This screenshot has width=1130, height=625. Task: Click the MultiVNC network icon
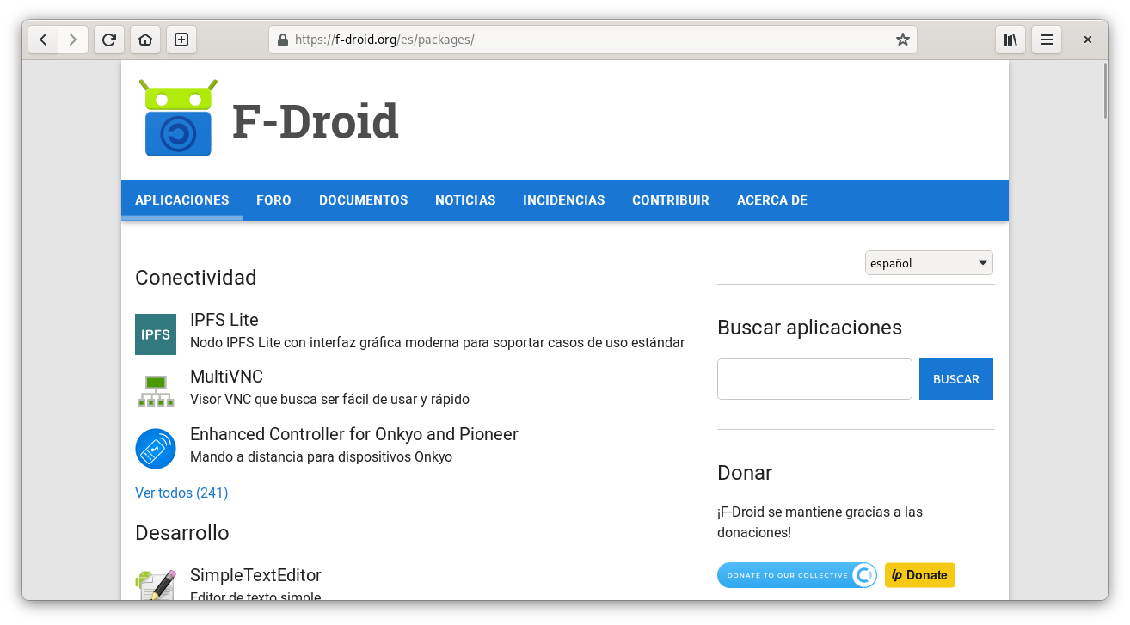156,391
